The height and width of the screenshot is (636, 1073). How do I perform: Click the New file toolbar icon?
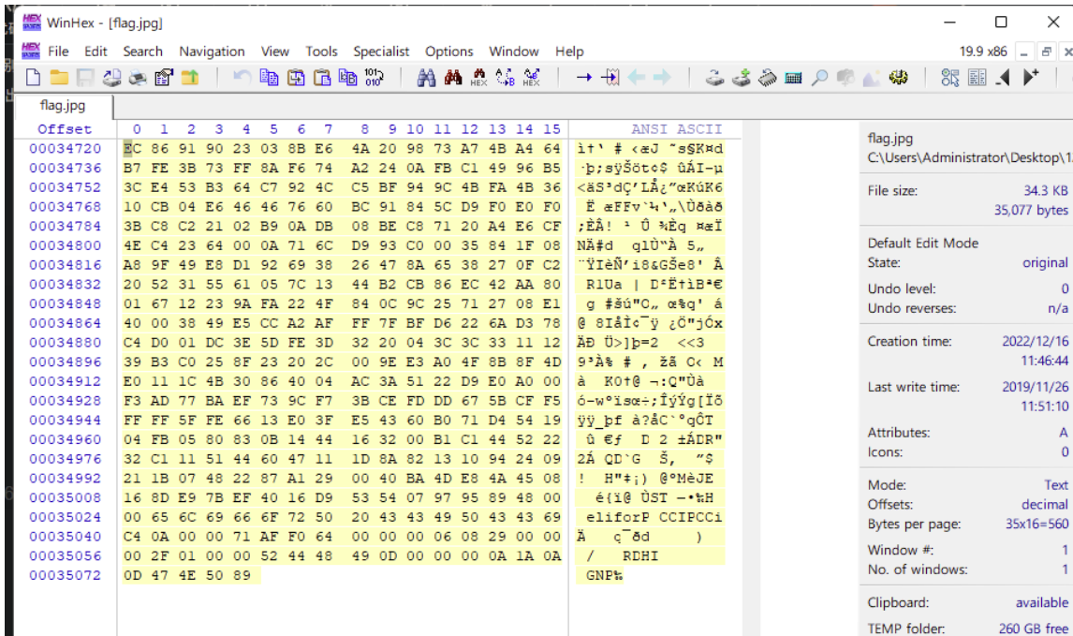coord(33,79)
